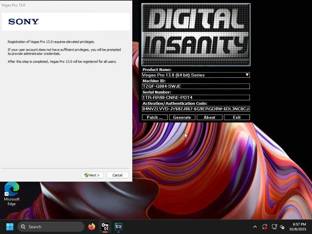This screenshot has width=312, height=234.
Task: Click the sync status tray icon
Action: [x=265, y=227]
